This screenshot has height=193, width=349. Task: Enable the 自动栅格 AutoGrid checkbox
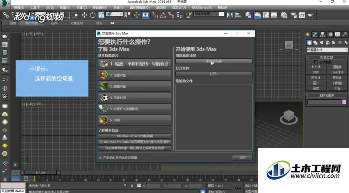pos(316,62)
